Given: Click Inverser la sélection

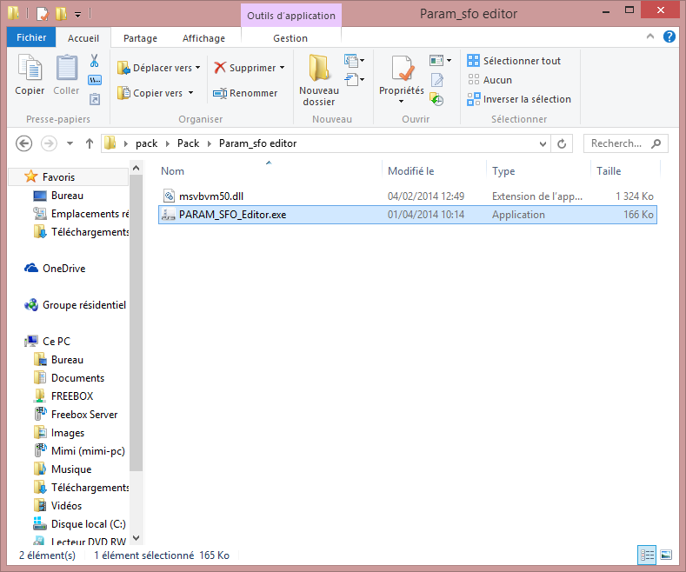Looking at the screenshot, I should tap(519, 99).
